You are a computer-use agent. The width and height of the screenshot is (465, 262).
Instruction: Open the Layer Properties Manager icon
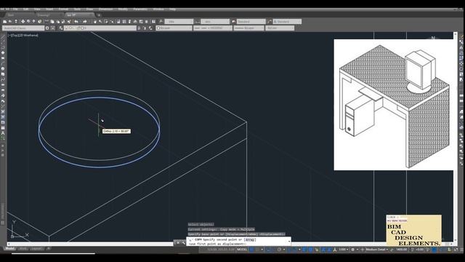pos(61,28)
